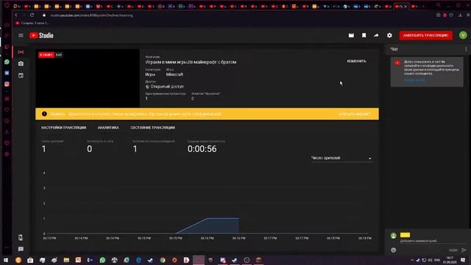Select the Webcam camera icon in sidebar
Image resolution: width=471 pixels, height=265 pixels.
point(21,64)
